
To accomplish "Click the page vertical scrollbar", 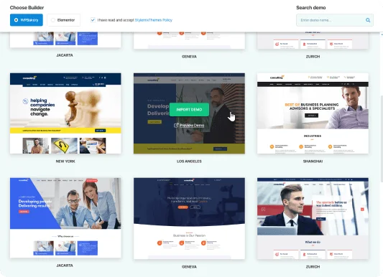I will pyautogui.click(x=382, y=138).
